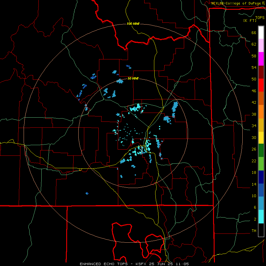Pick the light green legend swatch
266x266 pixels.
[261, 164]
